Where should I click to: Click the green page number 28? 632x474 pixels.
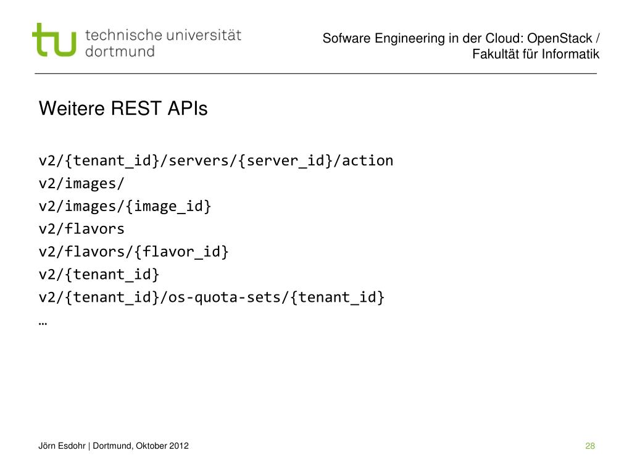point(590,446)
